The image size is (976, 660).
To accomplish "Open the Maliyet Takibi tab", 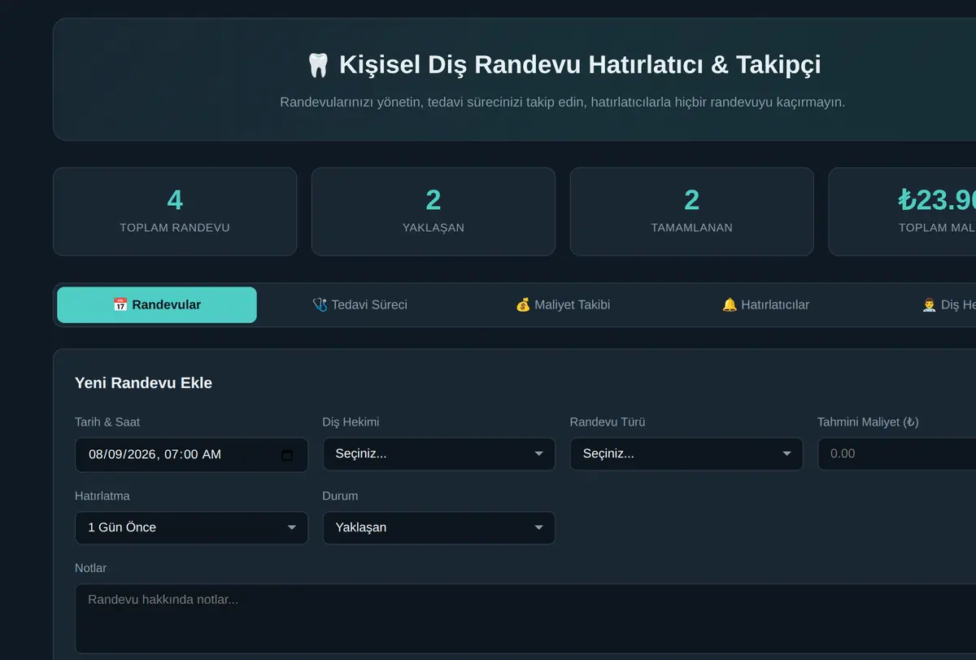I will click(563, 305).
